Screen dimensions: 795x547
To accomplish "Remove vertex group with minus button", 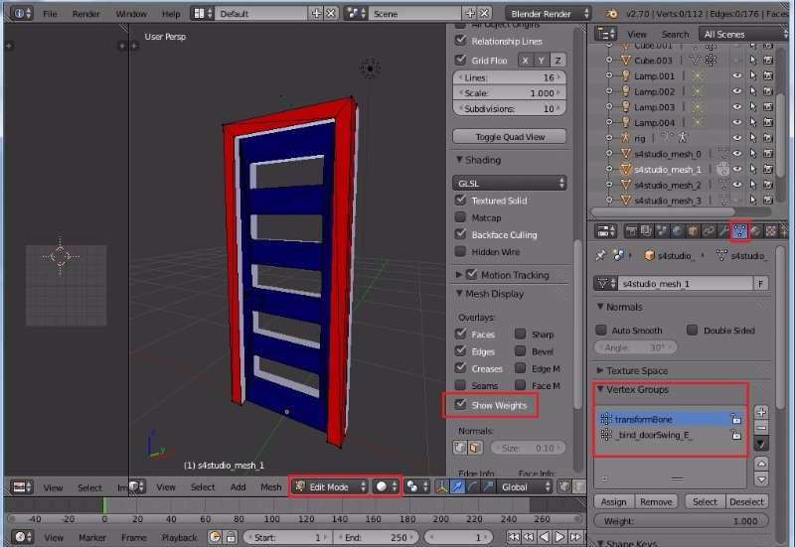I will tap(761, 428).
